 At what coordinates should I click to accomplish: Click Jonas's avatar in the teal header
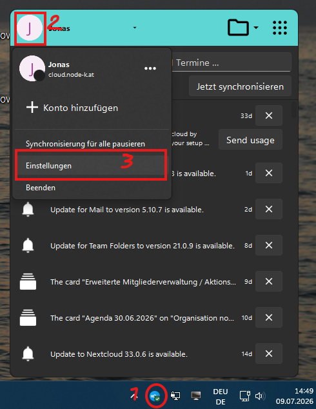coord(30,28)
